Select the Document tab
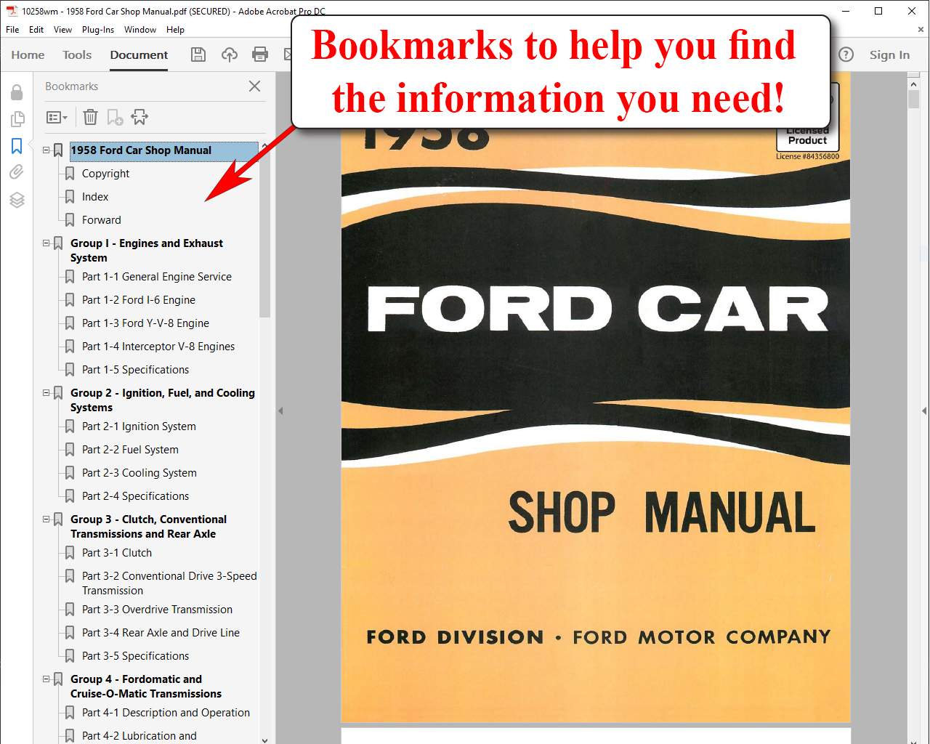The image size is (930, 744). click(139, 54)
